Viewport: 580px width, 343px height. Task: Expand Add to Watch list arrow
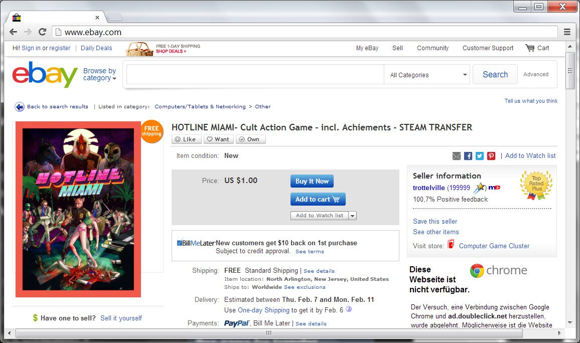coord(353,216)
